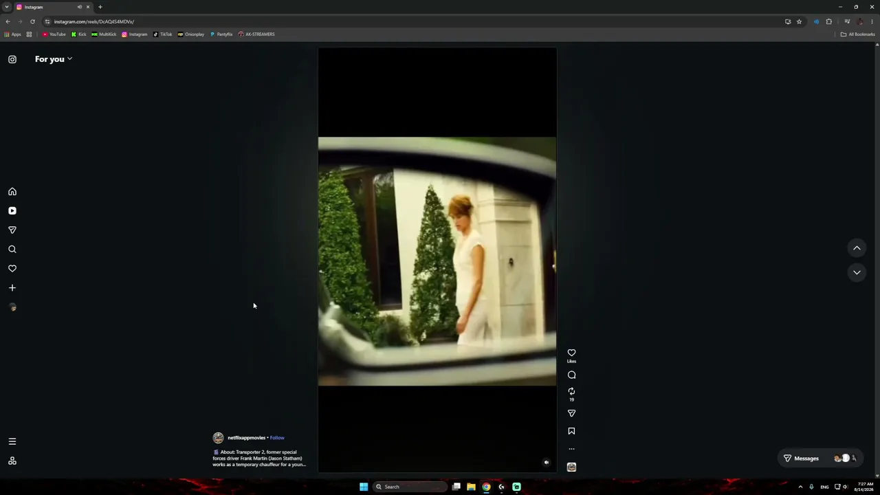The width and height of the screenshot is (880, 495).
Task: Open the netflixappmovies profile link
Action: [246, 438]
